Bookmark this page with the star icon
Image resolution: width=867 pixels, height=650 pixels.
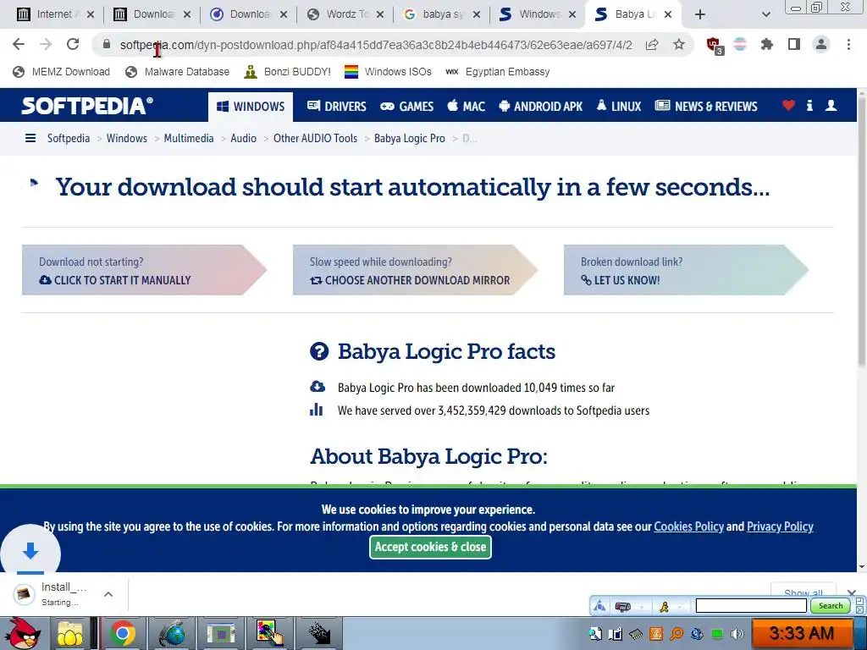tap(679, 45)
